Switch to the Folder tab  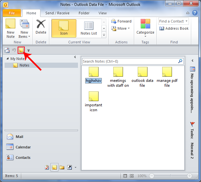(x=84, y=13)
